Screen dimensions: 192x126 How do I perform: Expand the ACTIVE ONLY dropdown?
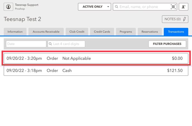94,7
